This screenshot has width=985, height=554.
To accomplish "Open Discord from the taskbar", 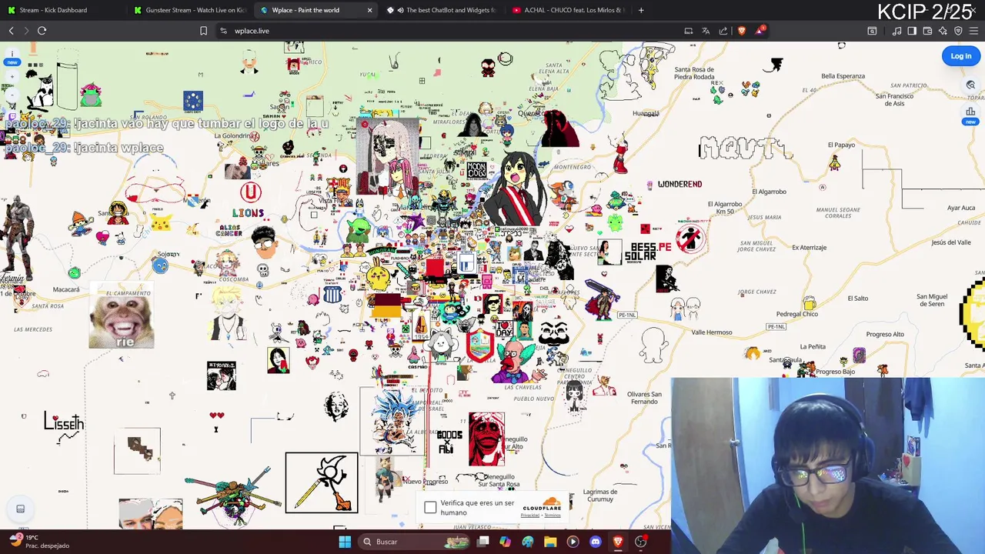I will click(x=595, y=542).
